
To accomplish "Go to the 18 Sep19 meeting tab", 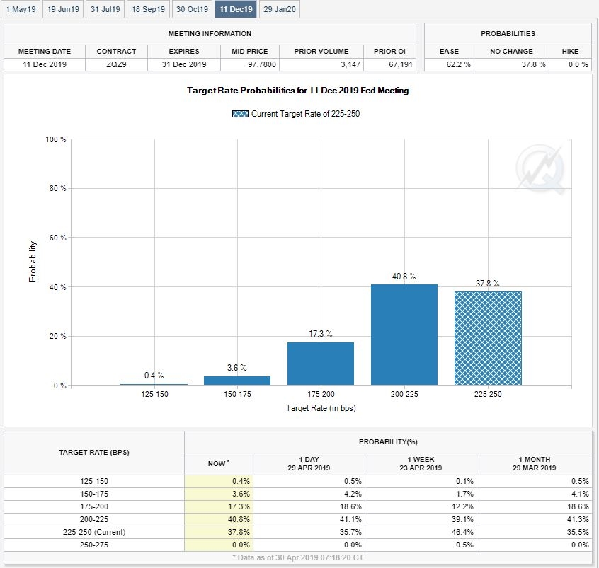I will pyautogui.click(x=149, y=9).
